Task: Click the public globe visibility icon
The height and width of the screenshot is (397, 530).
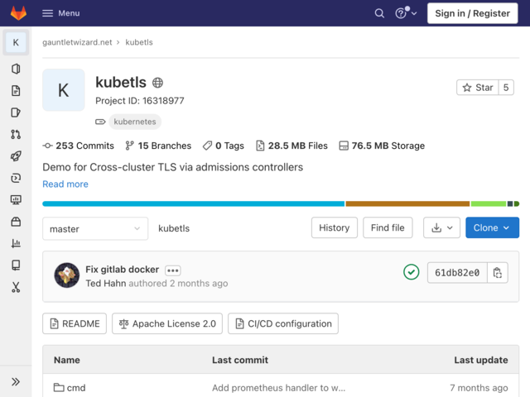Action: pos(157,83)
